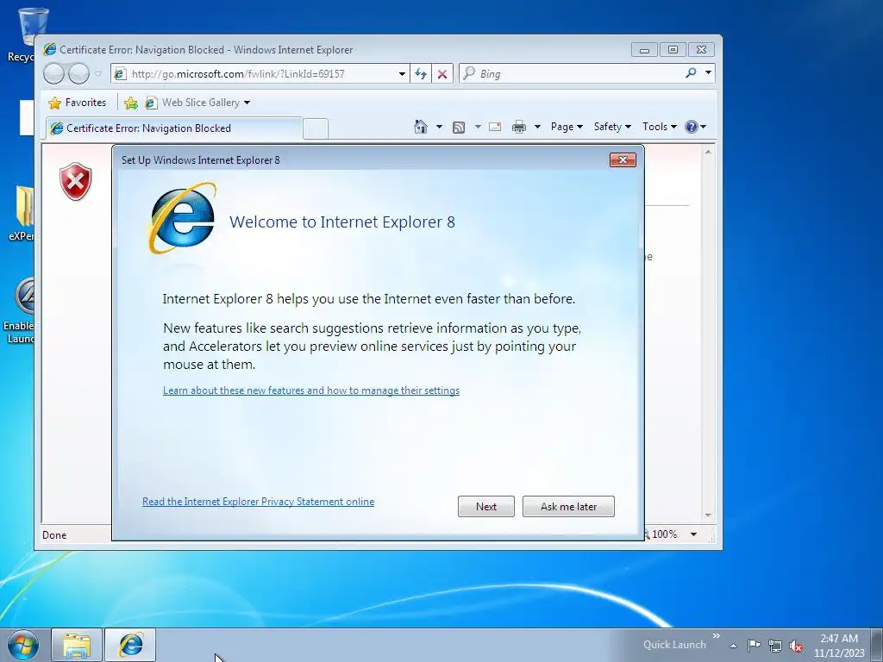Open the zoom level dropdown arrow
This screenshot has height=662, width=883.
click(694, 534)
